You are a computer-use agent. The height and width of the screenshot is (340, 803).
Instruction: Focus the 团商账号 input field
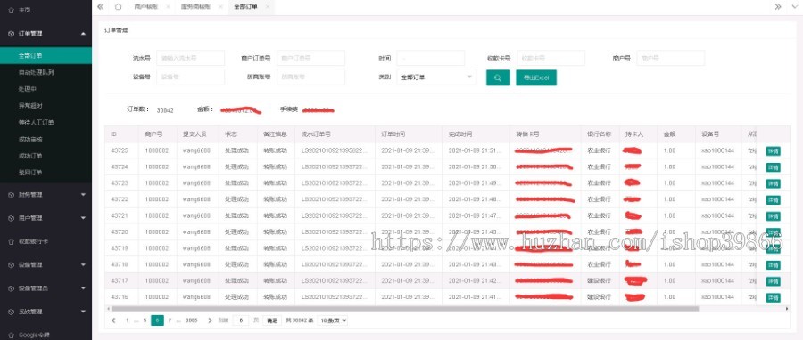[x=310, y=77]
